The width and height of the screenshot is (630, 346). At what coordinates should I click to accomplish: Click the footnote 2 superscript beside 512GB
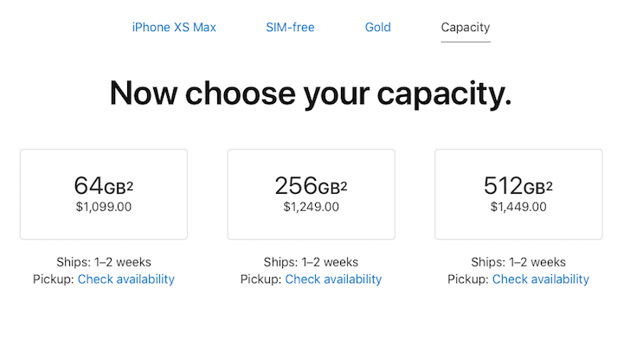(x=550, y=182)
